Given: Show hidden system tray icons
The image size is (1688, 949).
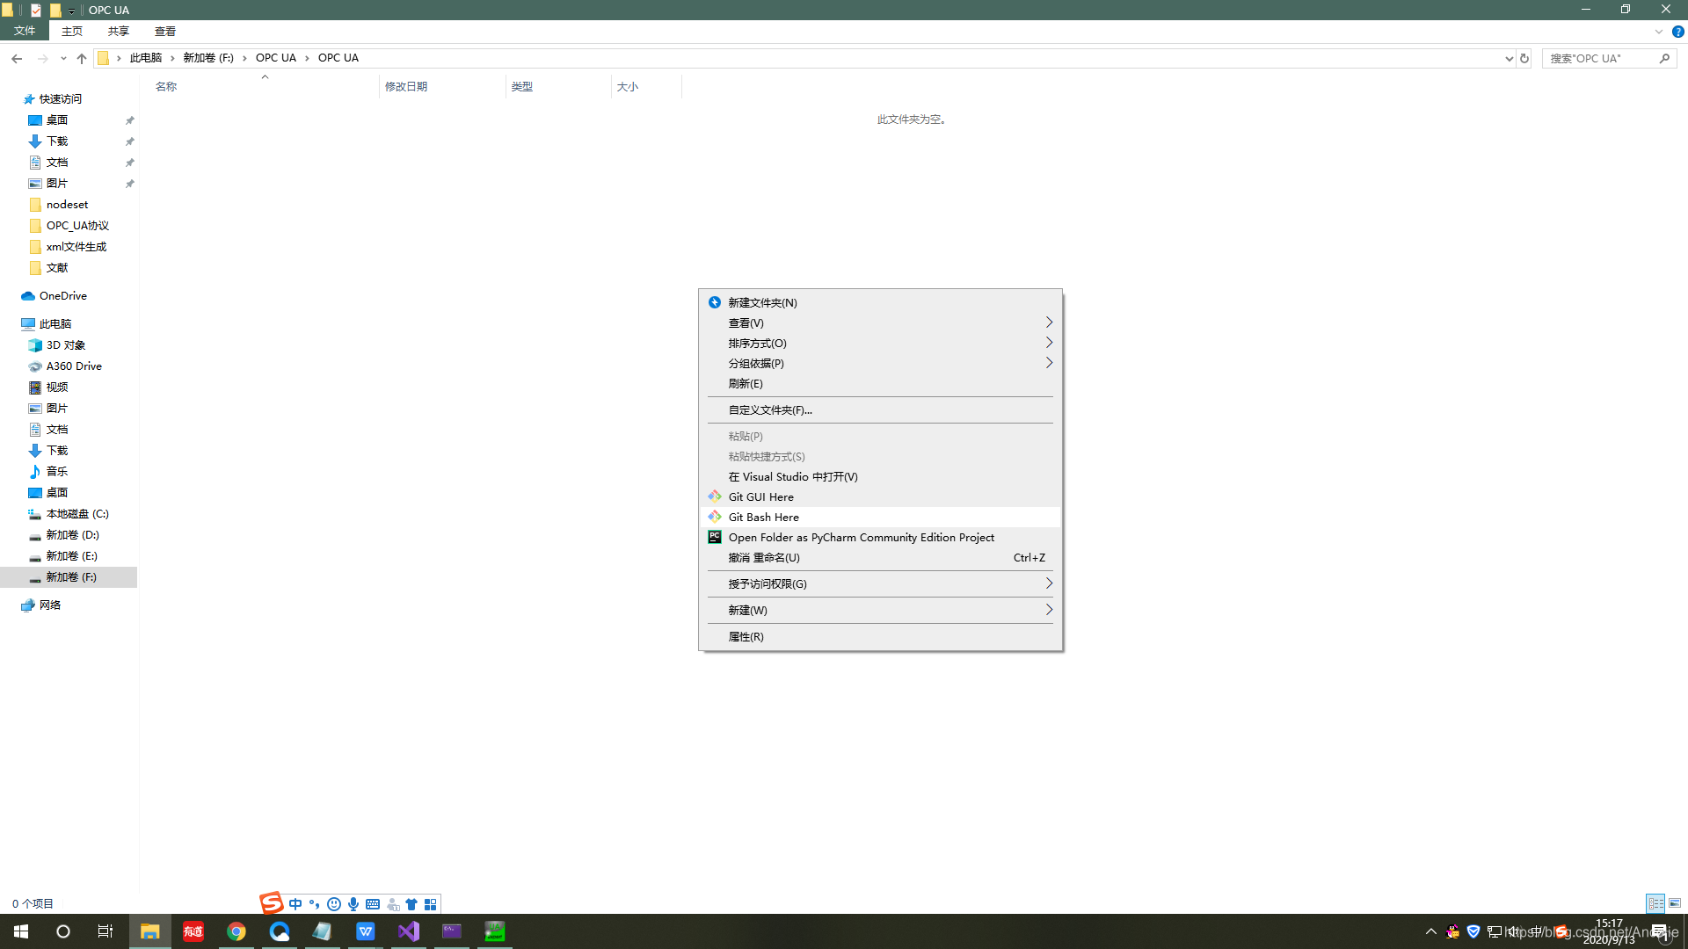Looking at the screenshot, I should point(1431,931).
